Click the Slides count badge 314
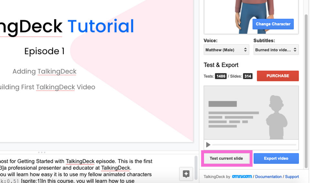 pos(248,76)
